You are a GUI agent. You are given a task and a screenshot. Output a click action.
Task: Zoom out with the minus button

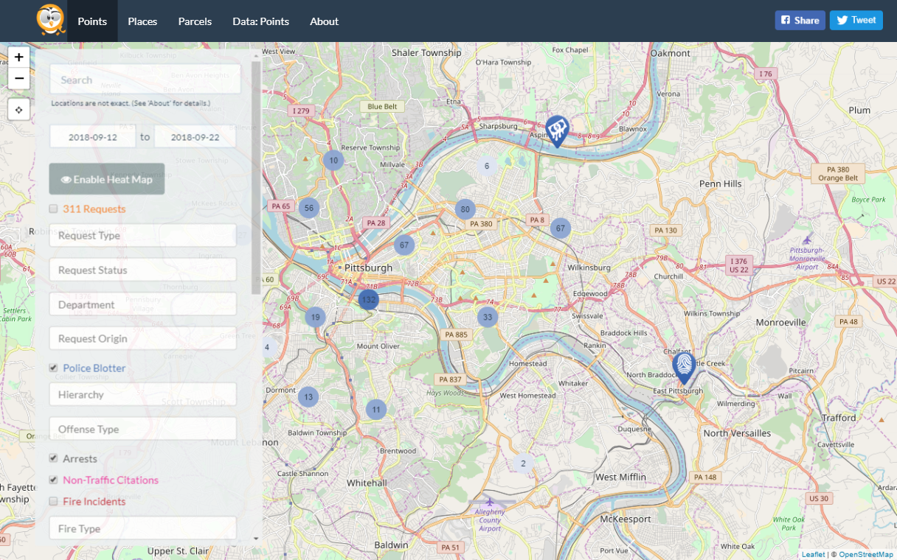[19, 78]
